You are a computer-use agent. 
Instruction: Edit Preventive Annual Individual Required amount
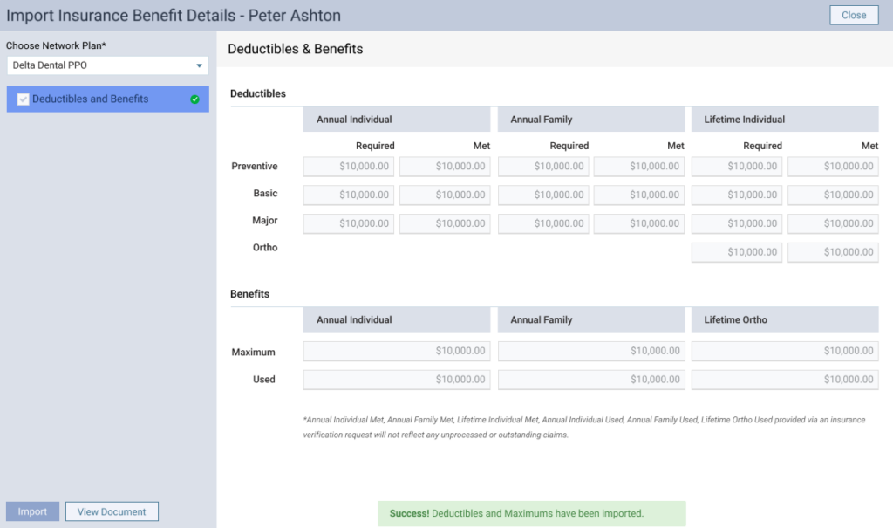tap(348, 166)
